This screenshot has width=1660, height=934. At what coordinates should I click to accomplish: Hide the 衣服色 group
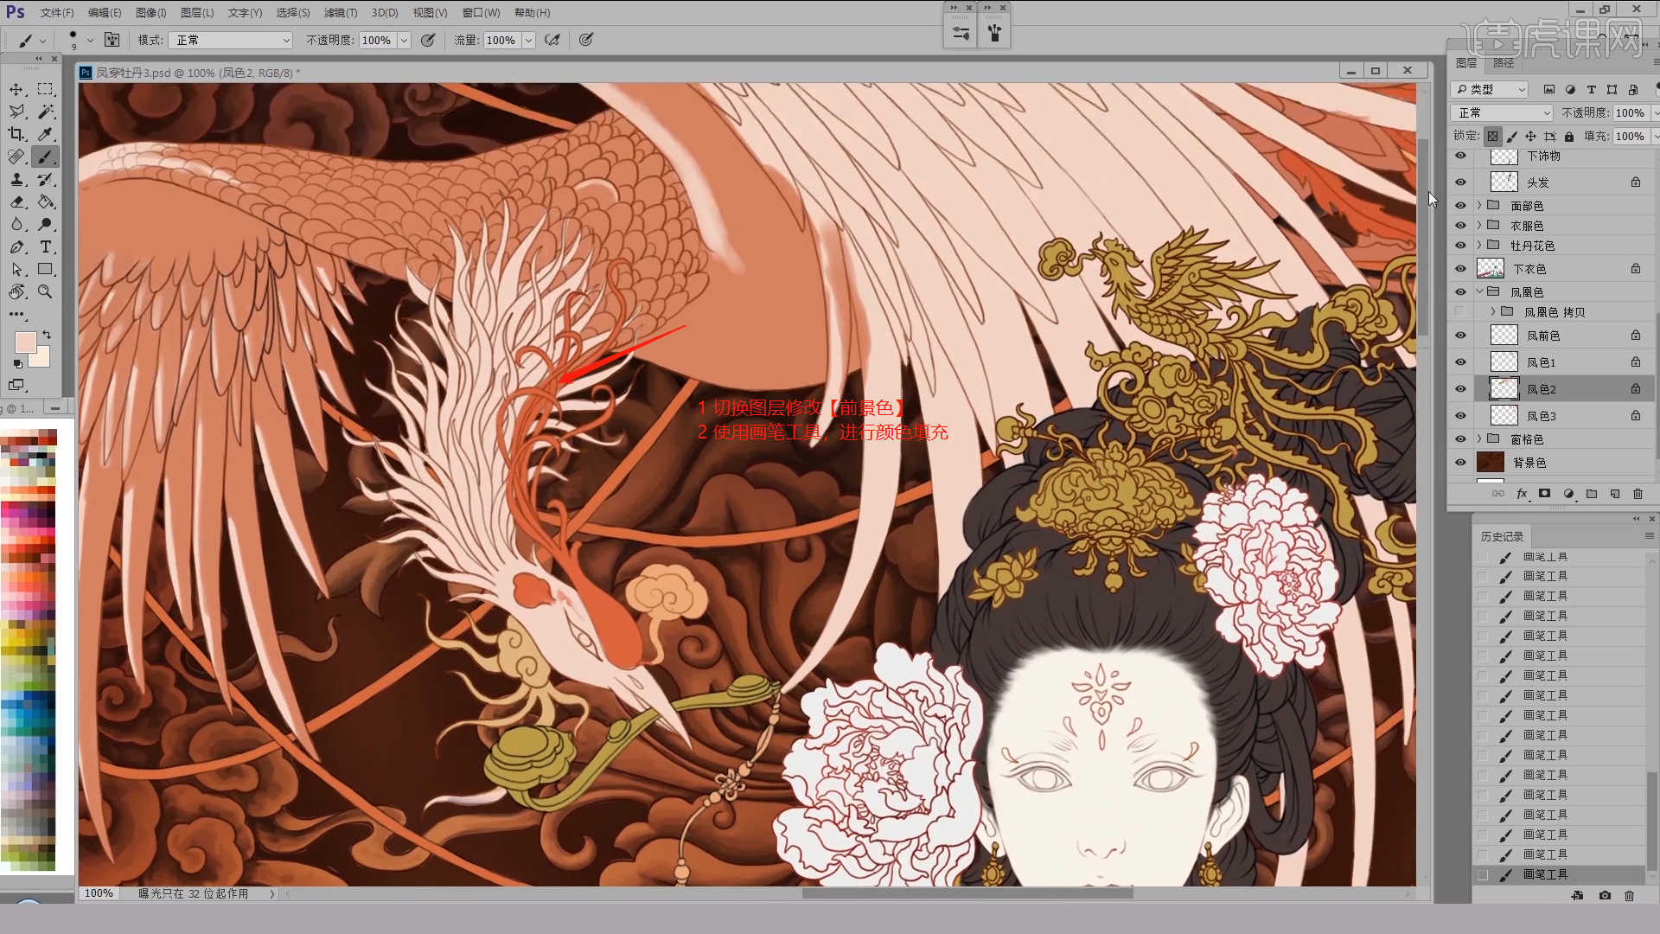point(1460,226)
